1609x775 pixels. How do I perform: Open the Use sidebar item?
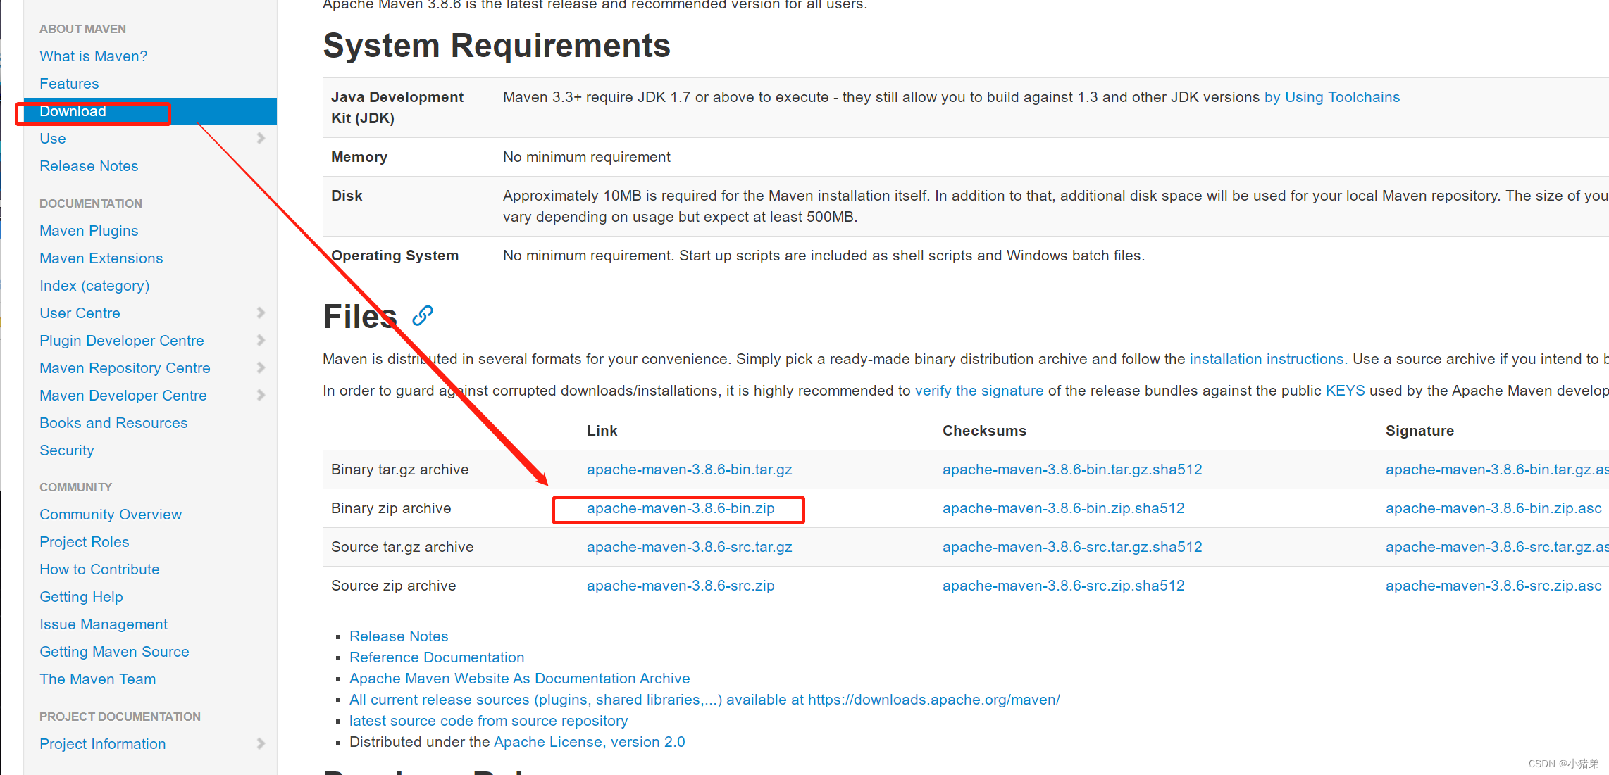click(53, 139)
